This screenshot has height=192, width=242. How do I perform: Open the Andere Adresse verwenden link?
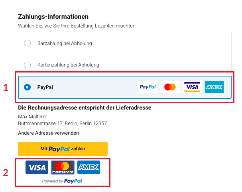(48, 133)
